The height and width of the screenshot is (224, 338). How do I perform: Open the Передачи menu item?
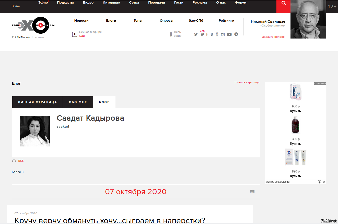(157, 3)
